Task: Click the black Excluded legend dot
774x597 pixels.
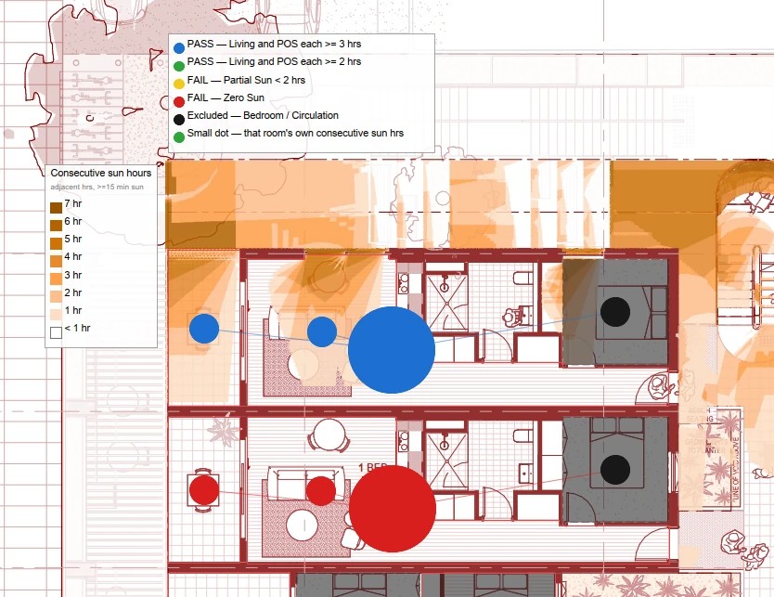Action: coord(179,120)
